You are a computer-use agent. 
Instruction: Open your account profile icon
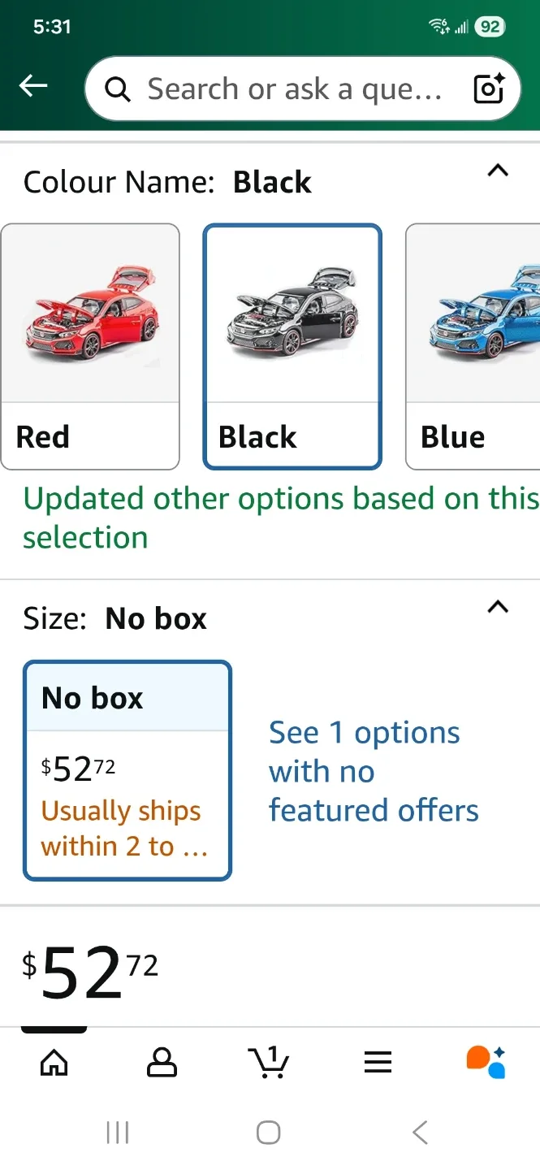click(x=162, y=1062)
